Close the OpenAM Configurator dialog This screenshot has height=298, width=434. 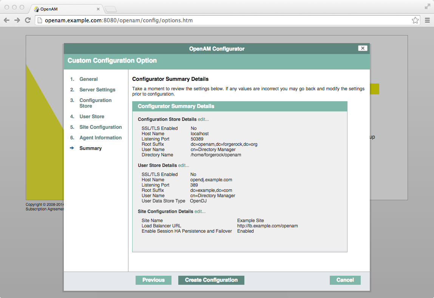(x=363, y=48)
